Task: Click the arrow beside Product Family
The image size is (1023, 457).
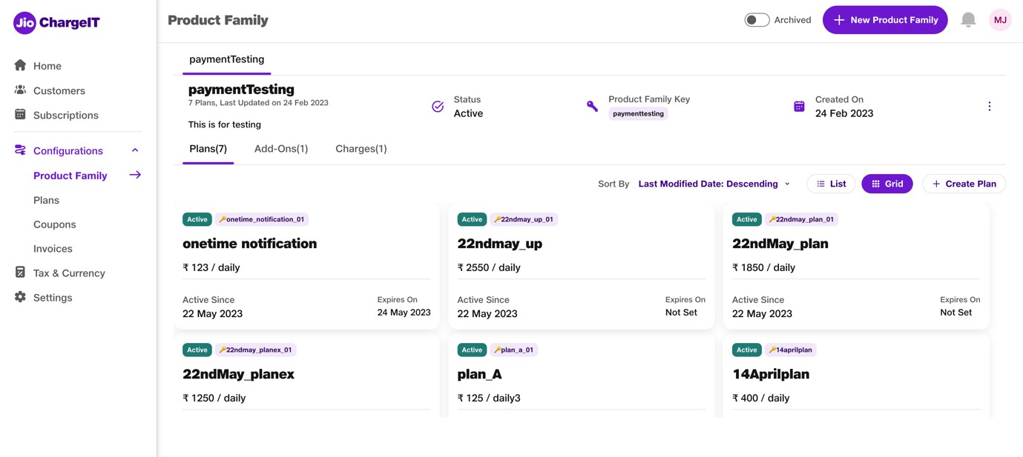Action: click(x=135, y=175)
